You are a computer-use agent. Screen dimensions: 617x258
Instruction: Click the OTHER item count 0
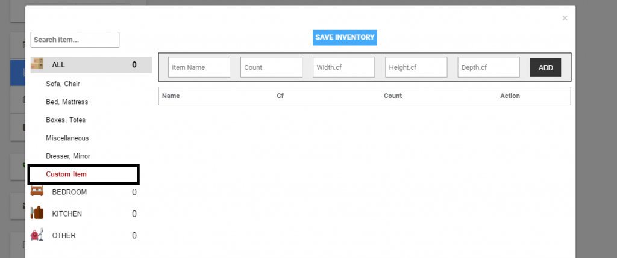[134, 235]
